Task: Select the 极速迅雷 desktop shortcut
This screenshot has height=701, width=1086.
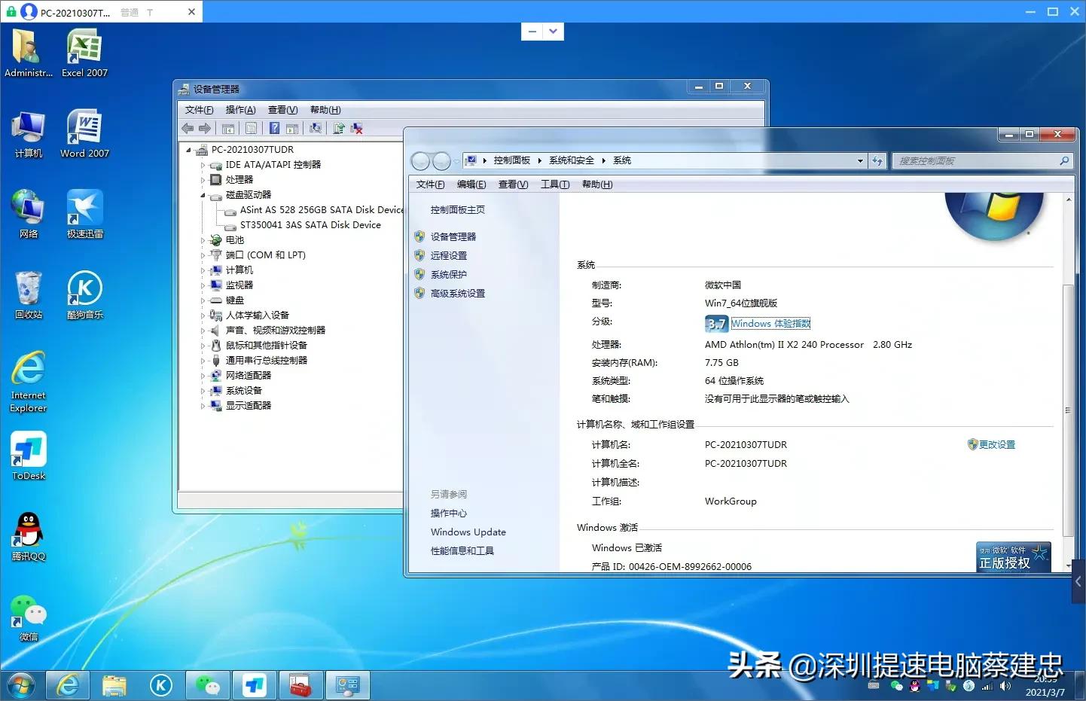Action: click(84, 214)
